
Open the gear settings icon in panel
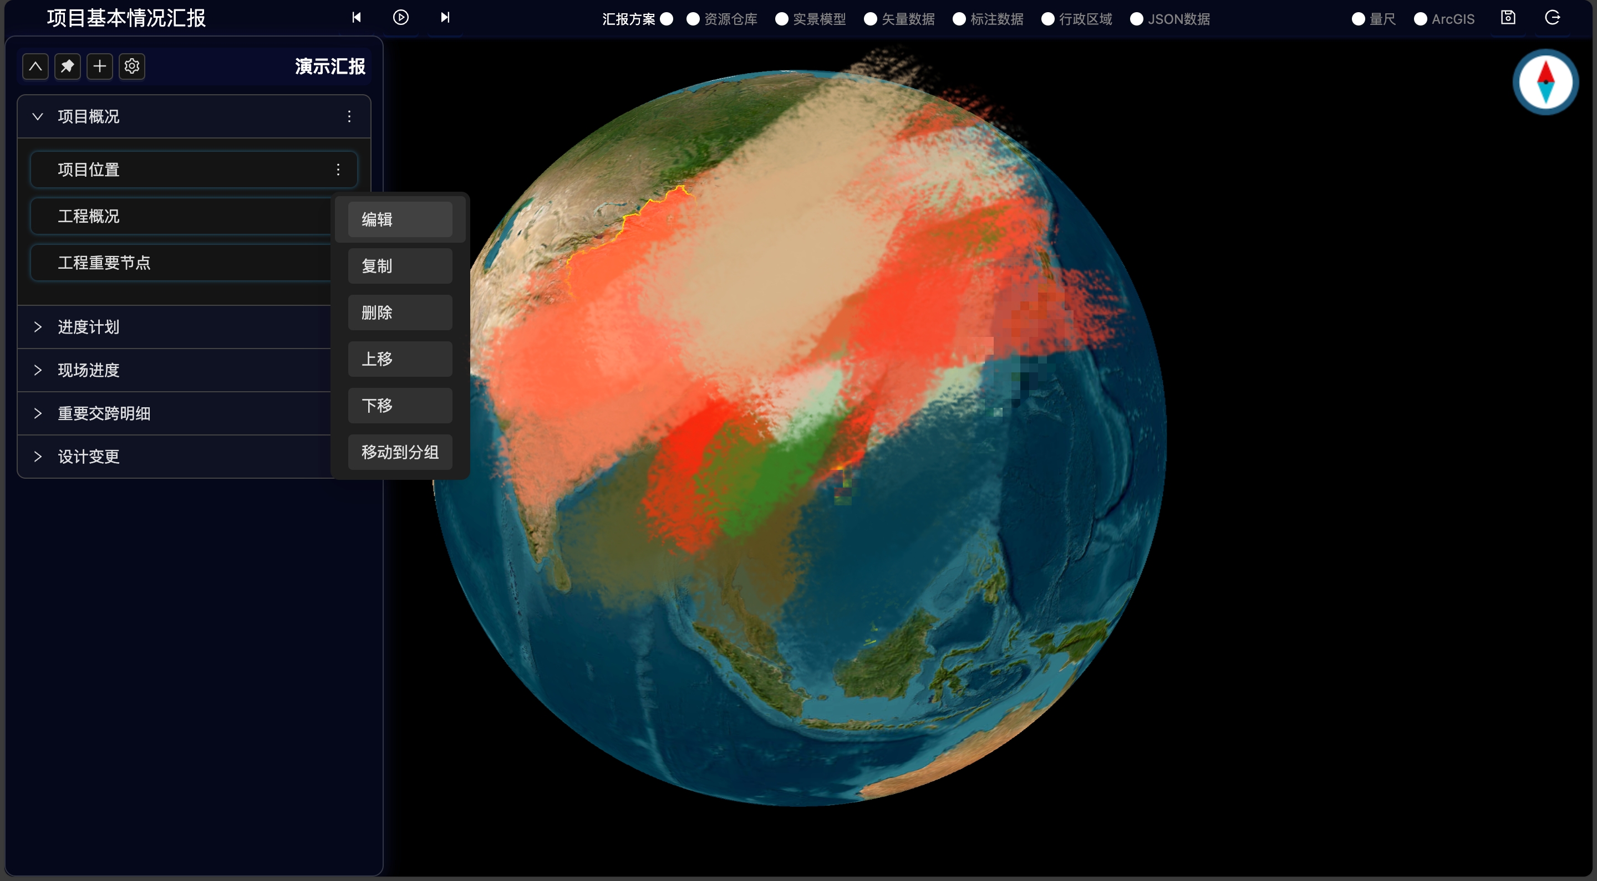click(132, 66)
